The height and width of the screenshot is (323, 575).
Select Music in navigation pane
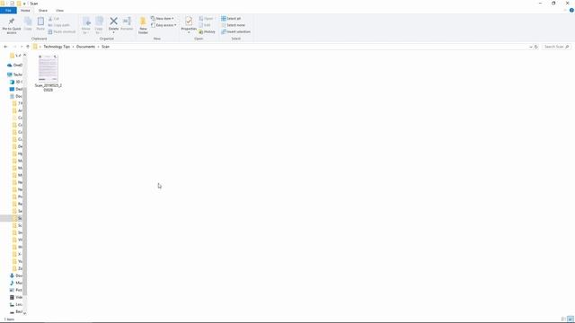tap(16, 284)
